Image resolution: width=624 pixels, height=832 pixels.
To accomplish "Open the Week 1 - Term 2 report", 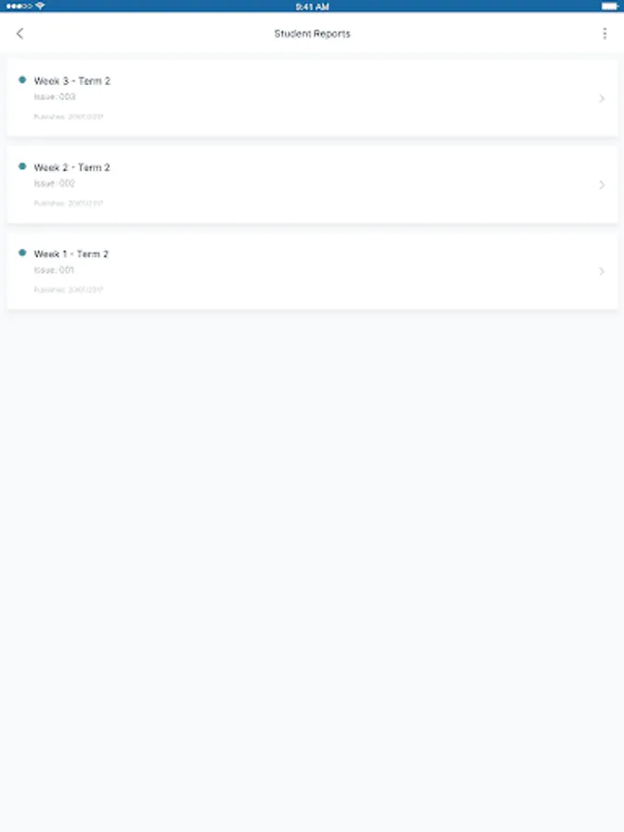I will click(x=312, y=271).
